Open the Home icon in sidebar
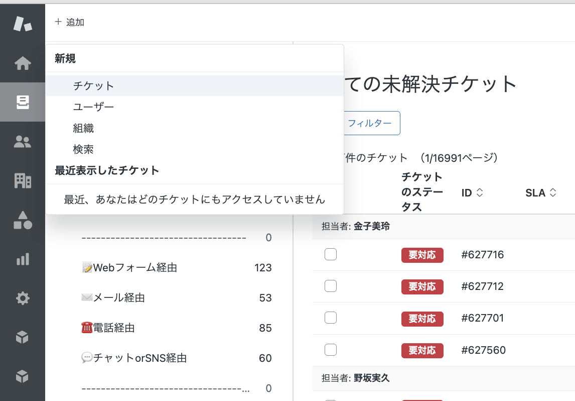 coord(23,63)
